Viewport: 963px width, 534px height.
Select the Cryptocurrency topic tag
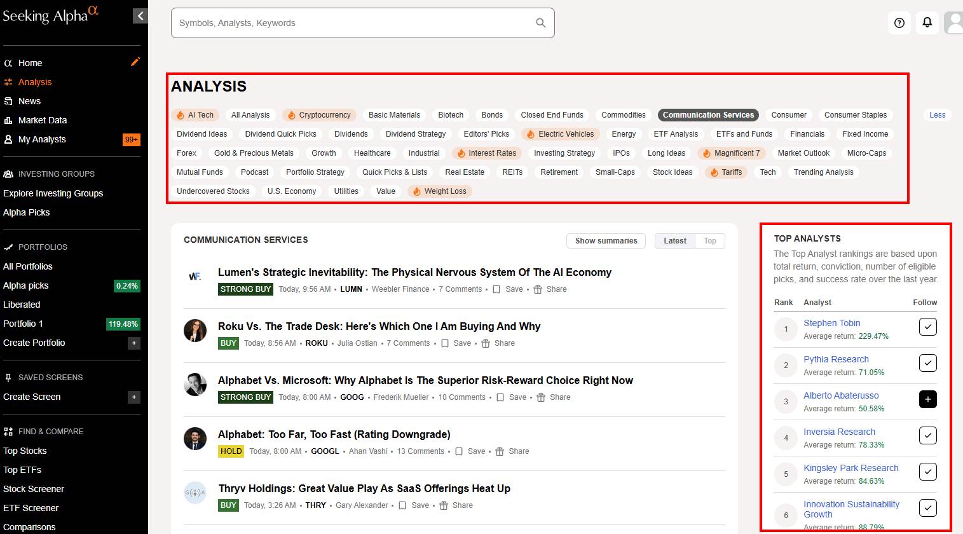pos(319,115)
